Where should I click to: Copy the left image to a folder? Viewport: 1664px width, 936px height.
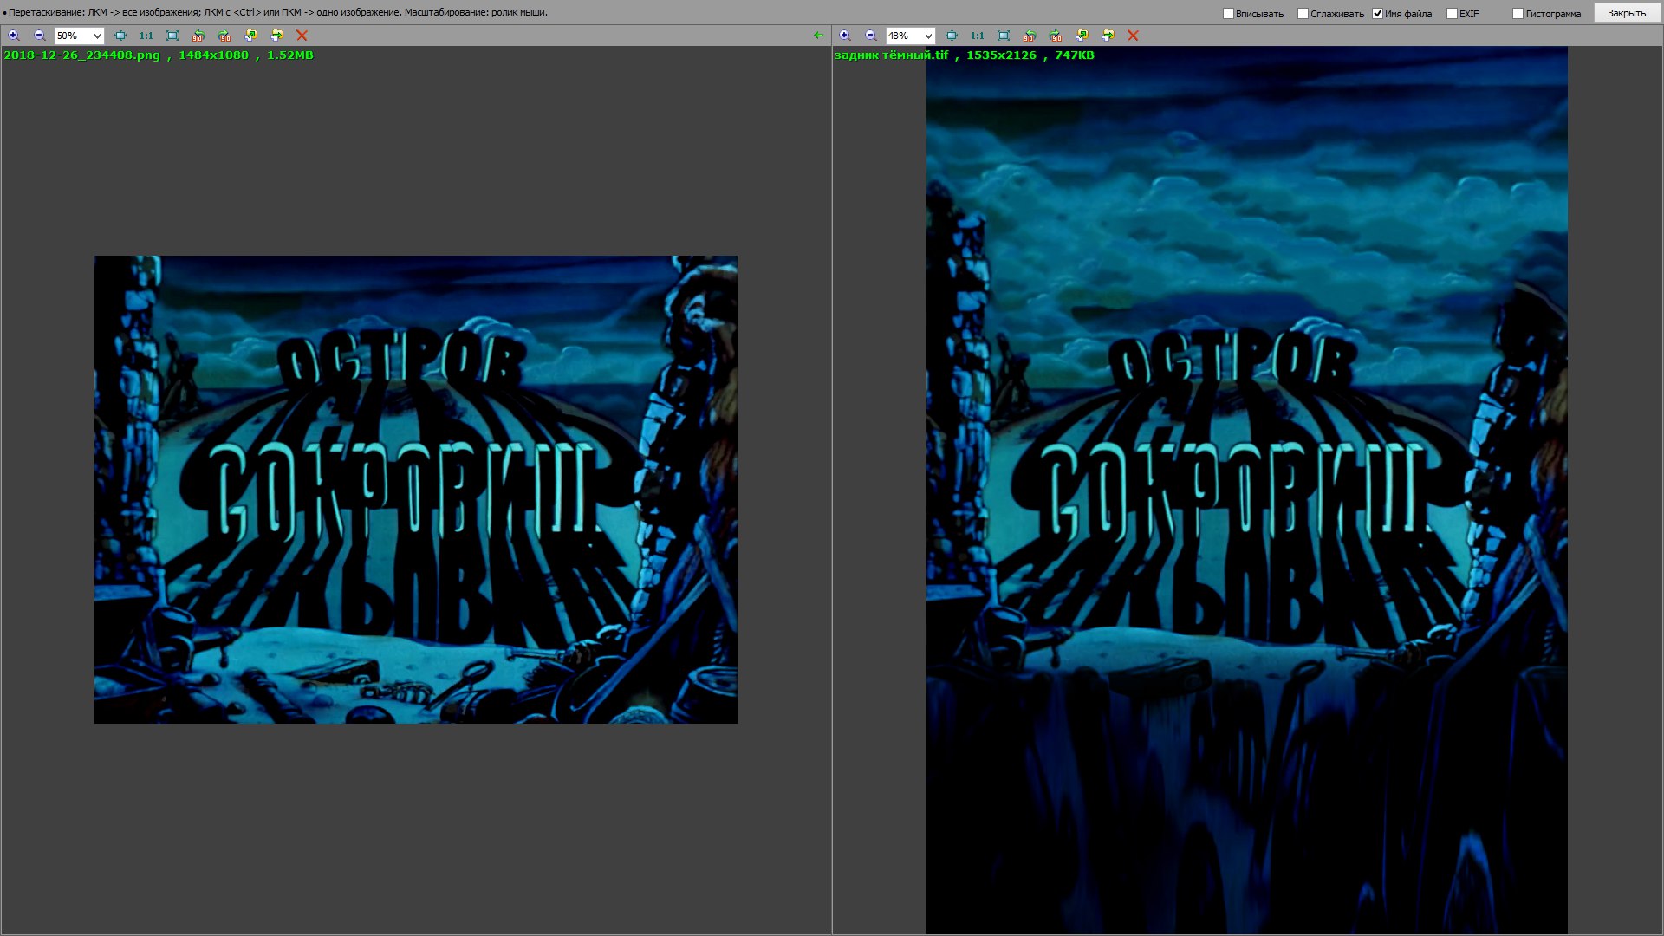tap(250, 36)
